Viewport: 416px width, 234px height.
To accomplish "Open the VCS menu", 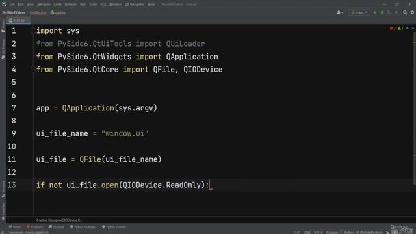I will coord(103,5).
